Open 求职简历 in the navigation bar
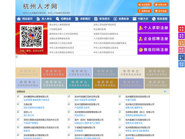The width and height of the screenshot is (185, 139). [x=85, y=19]
